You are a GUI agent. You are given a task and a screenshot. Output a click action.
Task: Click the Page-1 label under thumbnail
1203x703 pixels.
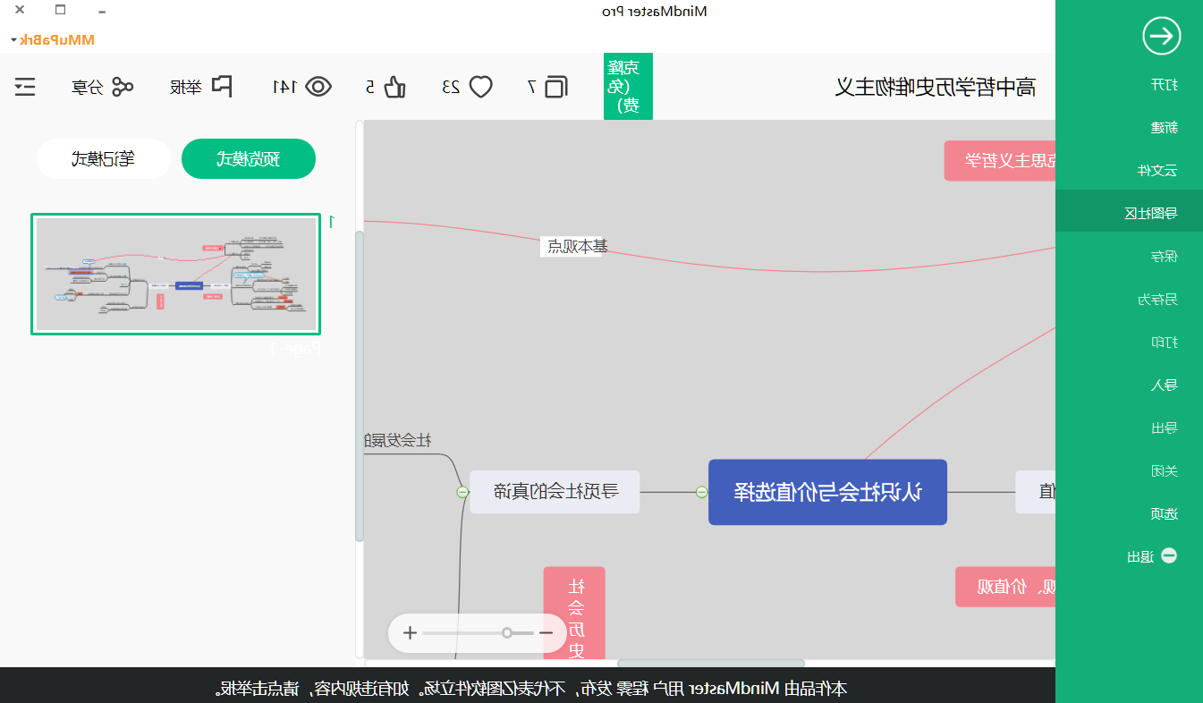coord(296,349)
